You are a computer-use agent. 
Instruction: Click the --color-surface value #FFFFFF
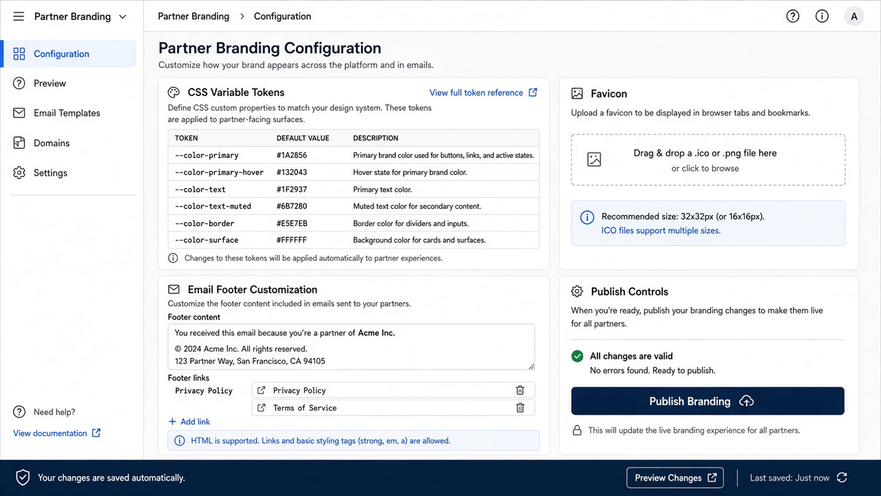point(292,240)
